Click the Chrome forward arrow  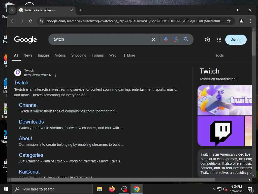22,21
